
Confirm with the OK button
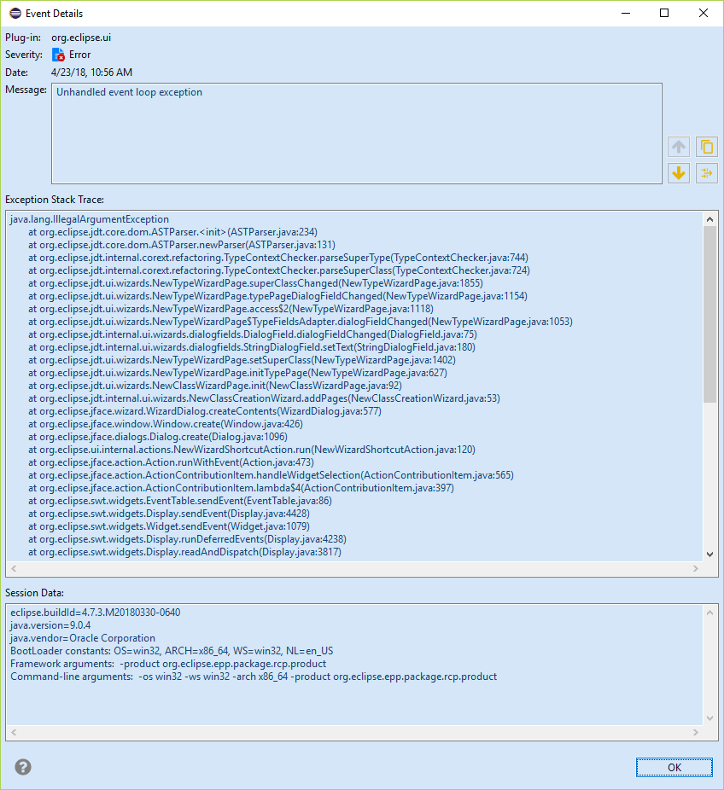pyautogui.click(x=674, y=767)
